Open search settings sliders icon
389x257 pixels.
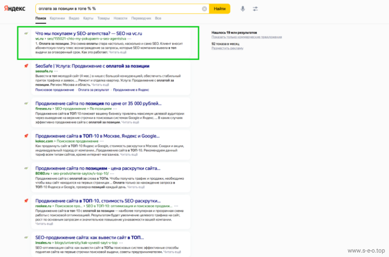pos(255,9)
